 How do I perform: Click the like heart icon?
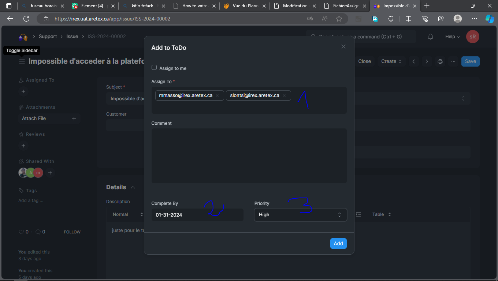click(x=21, y=232)
